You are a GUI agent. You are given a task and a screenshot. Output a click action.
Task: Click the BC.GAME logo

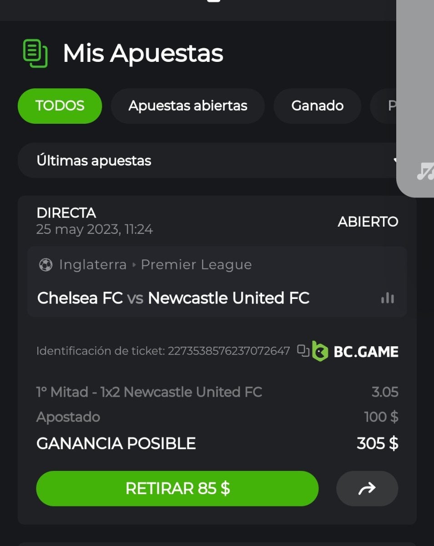pos(355,352)
